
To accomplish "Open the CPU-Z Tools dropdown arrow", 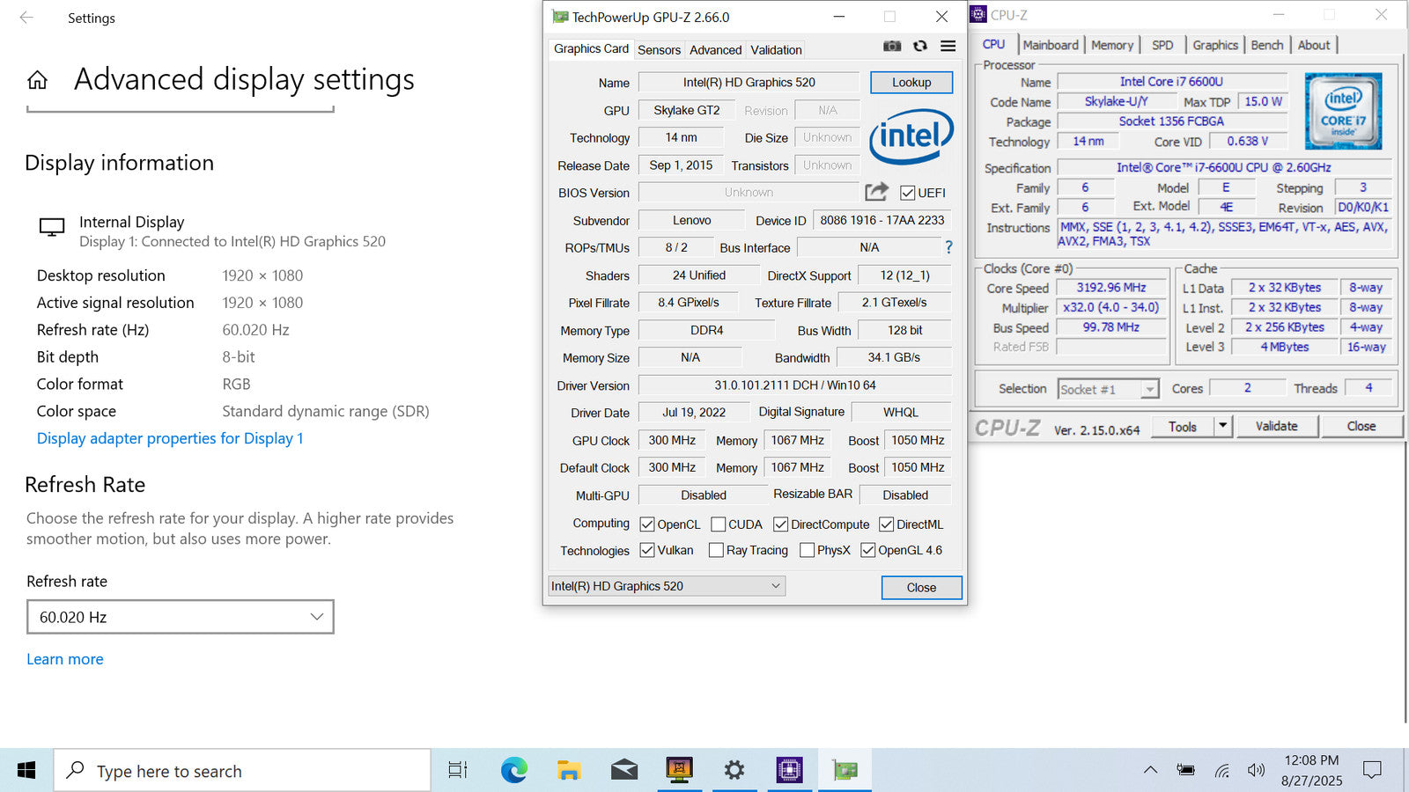I will (1222, 426).
